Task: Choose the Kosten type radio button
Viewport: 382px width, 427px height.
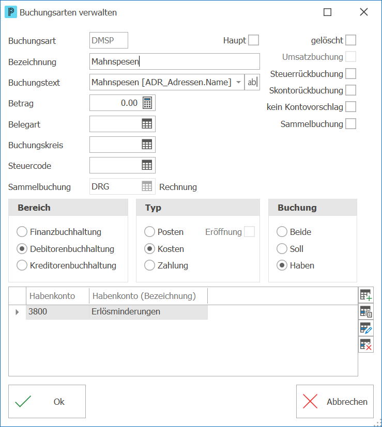Action: coord(150,249)
